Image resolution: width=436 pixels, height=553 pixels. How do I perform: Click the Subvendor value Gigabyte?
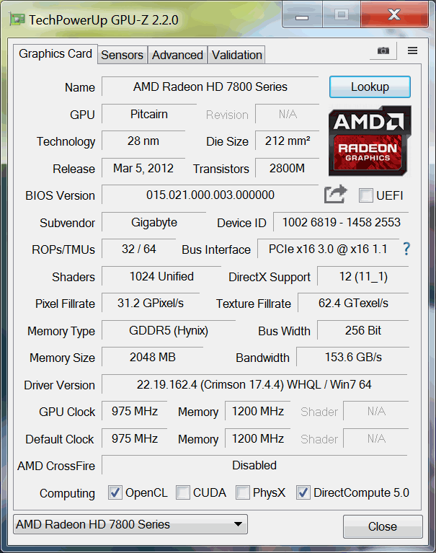point(154,223)
